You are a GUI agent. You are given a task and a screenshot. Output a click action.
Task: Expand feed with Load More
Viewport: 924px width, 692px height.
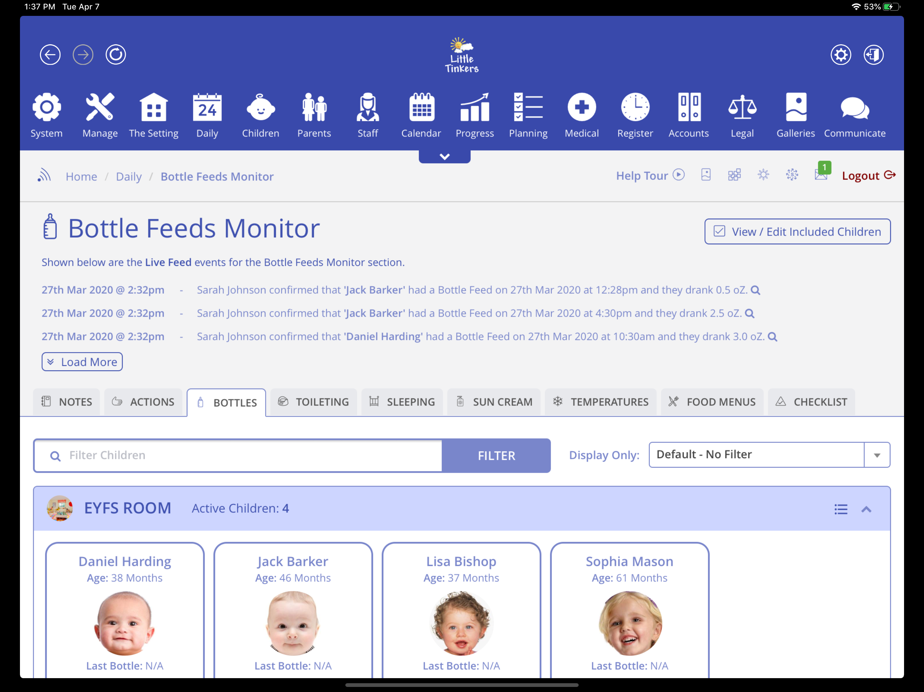tap(82, 362)
